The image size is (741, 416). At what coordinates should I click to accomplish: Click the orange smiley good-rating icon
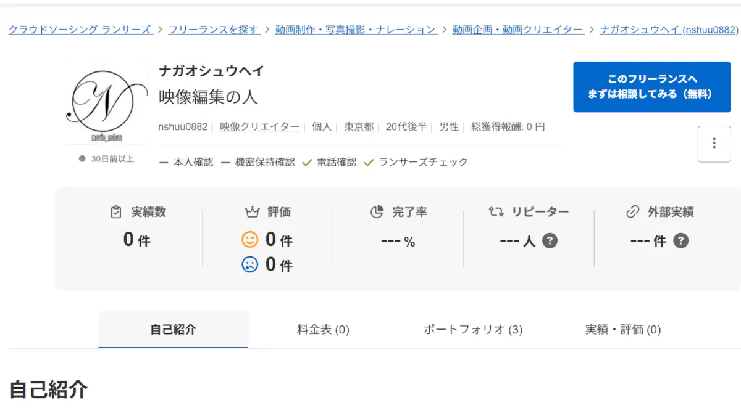(x=249, y=239)
